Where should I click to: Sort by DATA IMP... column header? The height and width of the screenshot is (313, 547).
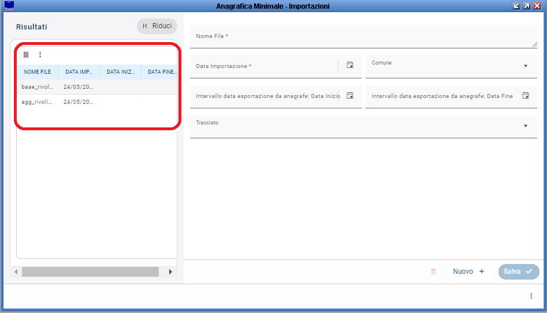[79, 71]
